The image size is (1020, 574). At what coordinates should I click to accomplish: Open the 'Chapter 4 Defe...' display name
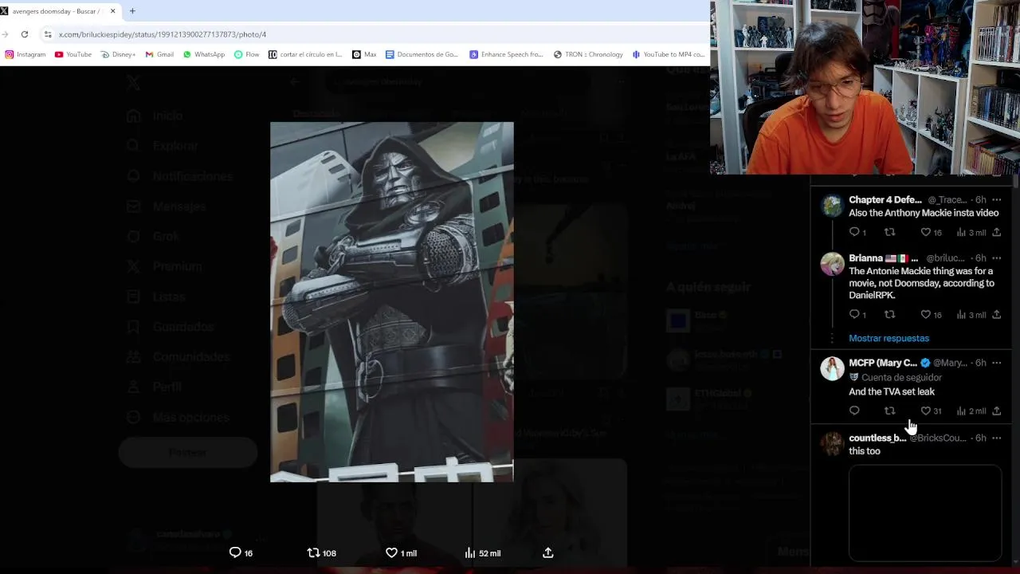click(x=885, y=200)
